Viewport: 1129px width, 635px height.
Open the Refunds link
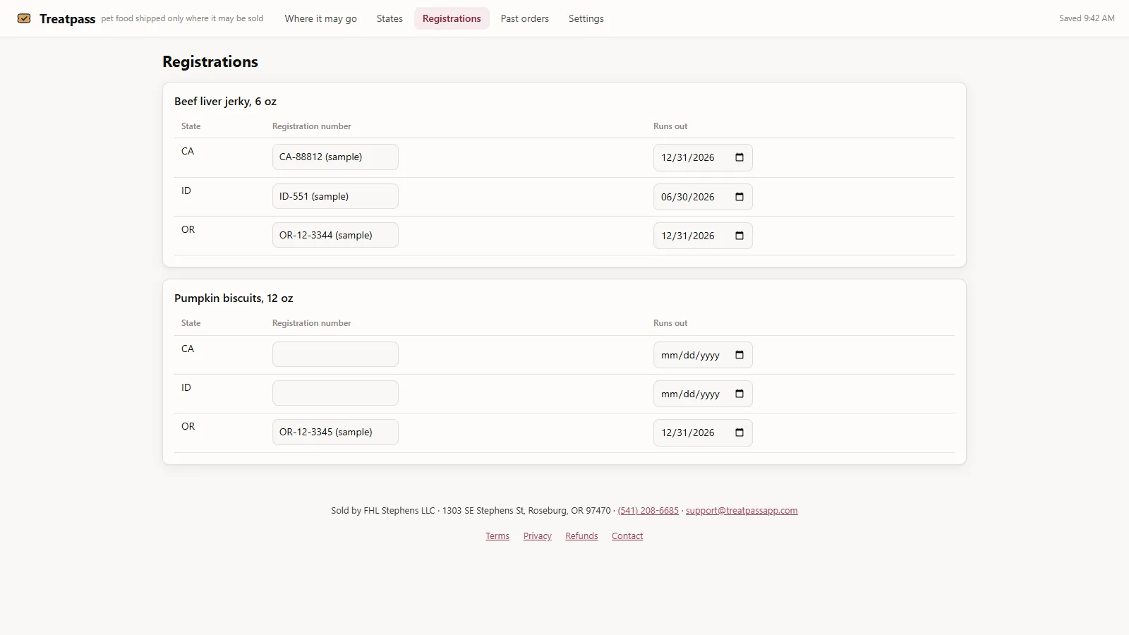[581, 536]
